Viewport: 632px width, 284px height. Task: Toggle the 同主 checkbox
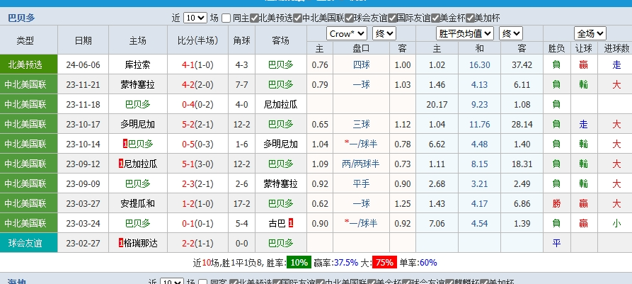(226, 18)
